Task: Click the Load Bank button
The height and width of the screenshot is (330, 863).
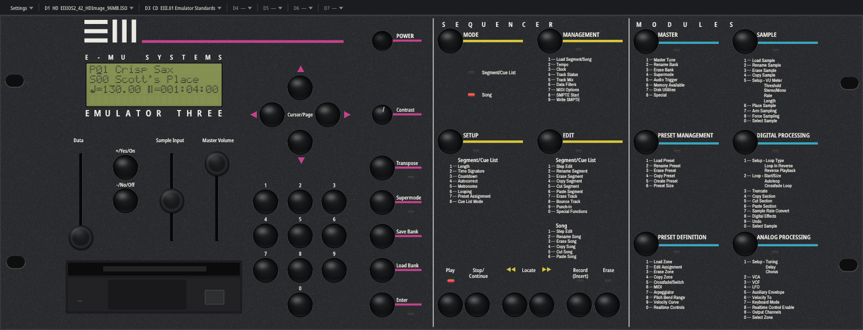Action: point(382,270)
